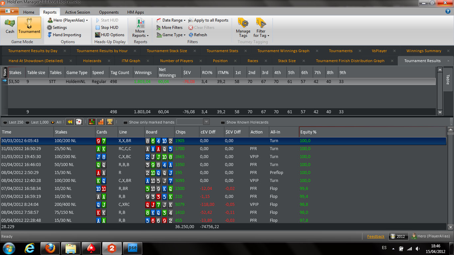Select hand at 31/03/2012 16:50:29
This screenshot has width=454, height=255.
(223, 149)
